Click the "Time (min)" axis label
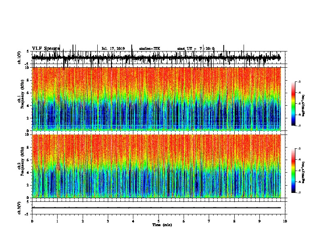 (162, 225)
